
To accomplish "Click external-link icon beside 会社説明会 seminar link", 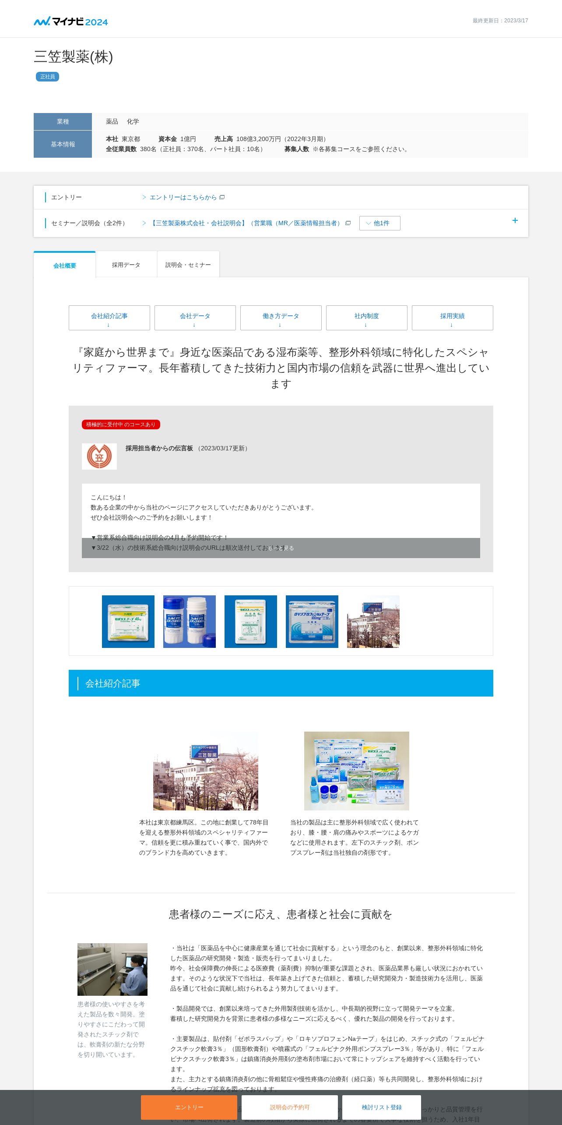I will coord(348,223).
